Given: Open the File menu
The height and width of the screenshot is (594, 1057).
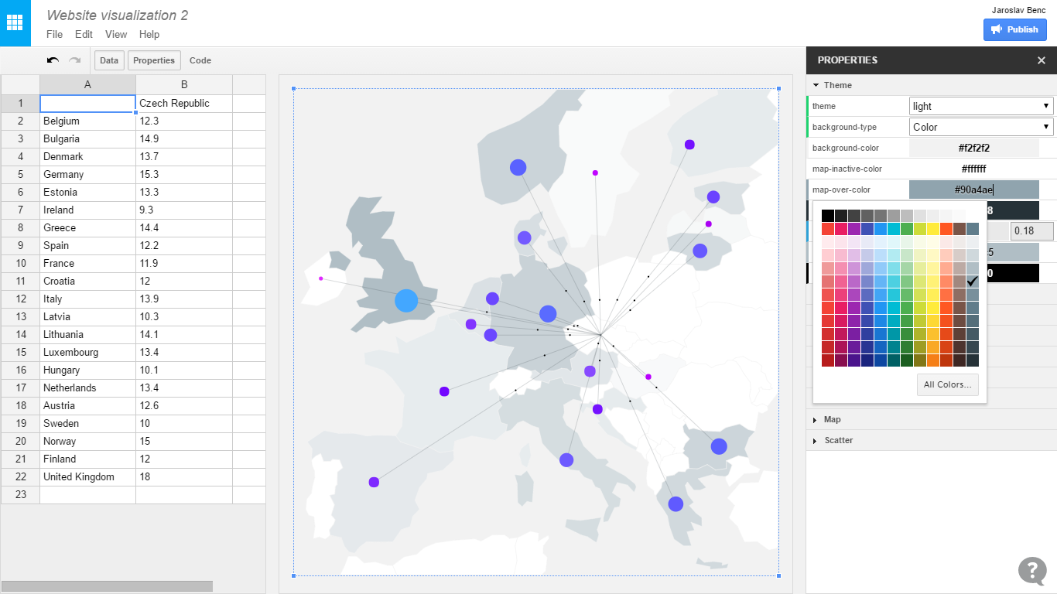Looking at the screenshot, I should tap(54, 34).
